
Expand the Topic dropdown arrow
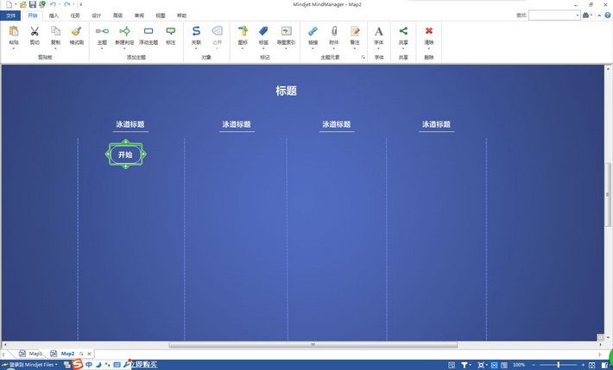tap(102, 48)
